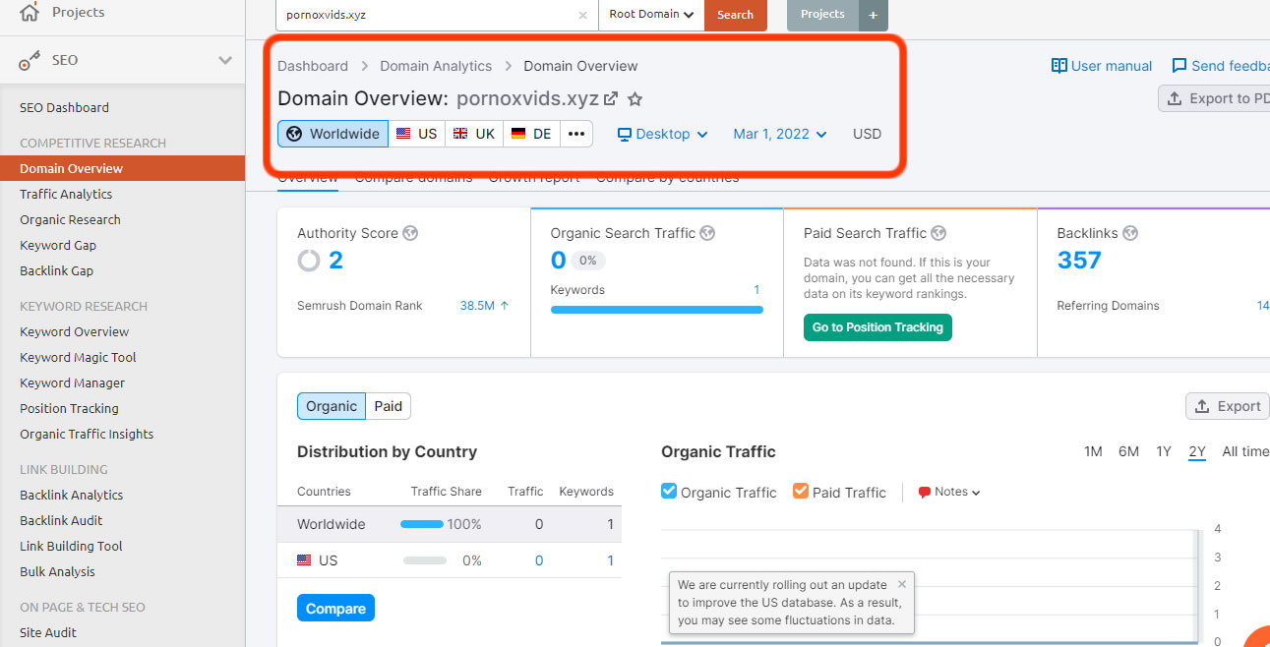Click the Export to PDF button
Screen dimensions: 1270x647
pyautogui.click(x=1215, y=98)
